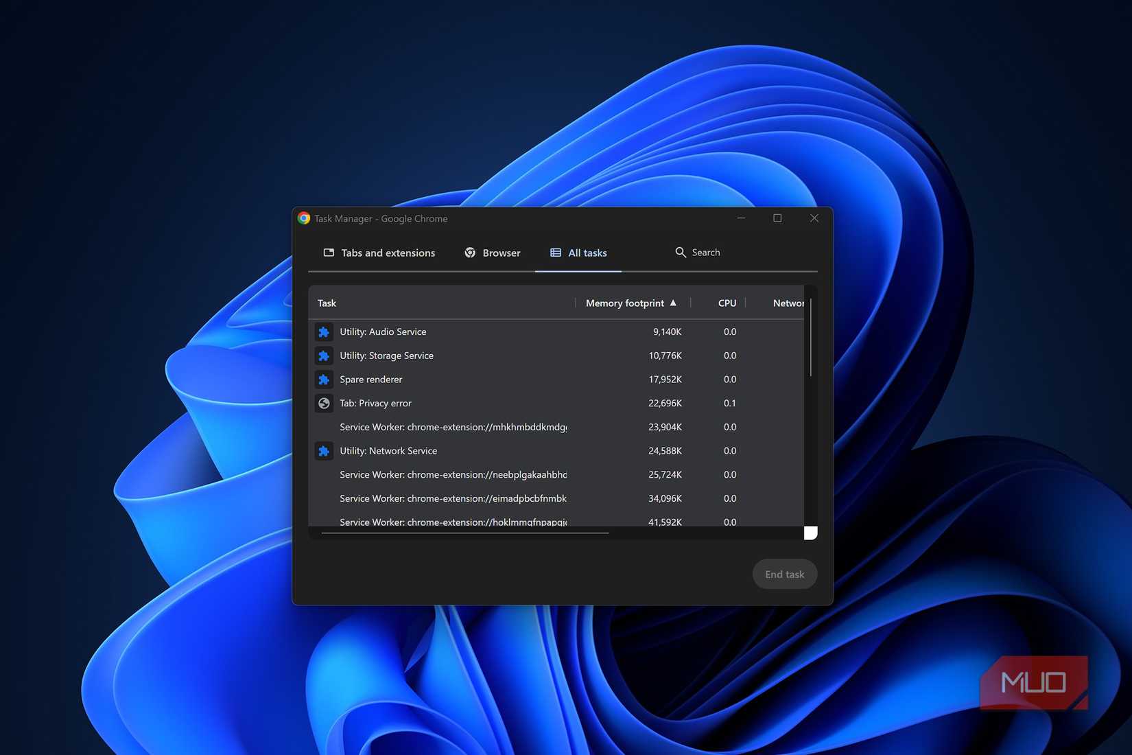Select Service Worker eimadpbcbfnmbk row
This screenshot has height=755, width=1132.
tap(556, 498)
